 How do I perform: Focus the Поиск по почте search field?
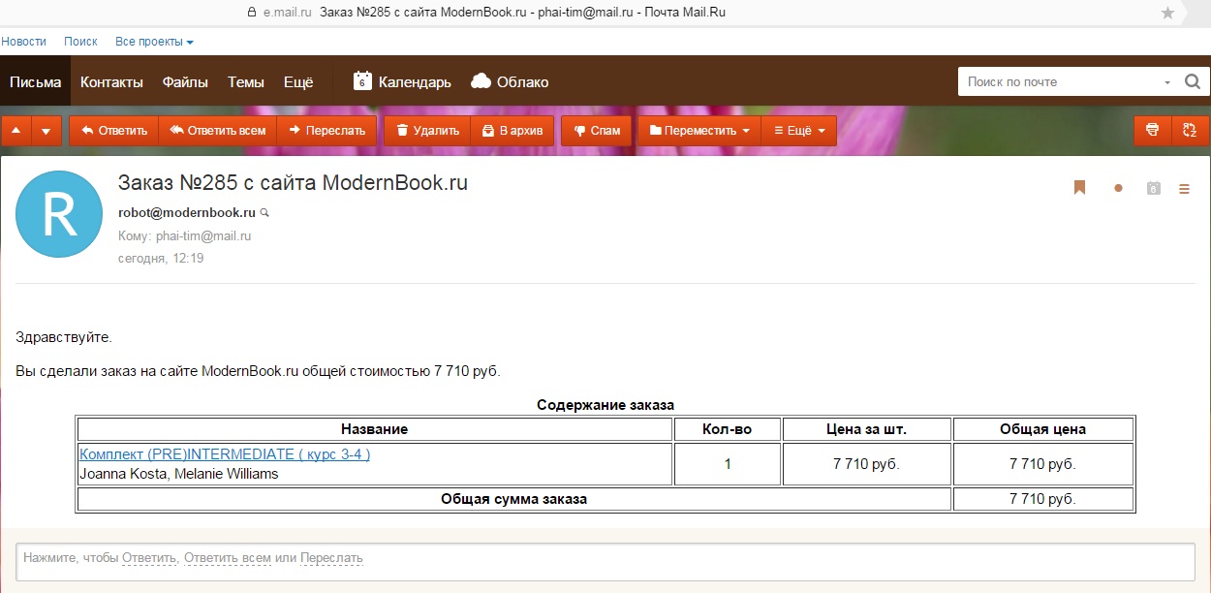click(x=1061, y=82)
